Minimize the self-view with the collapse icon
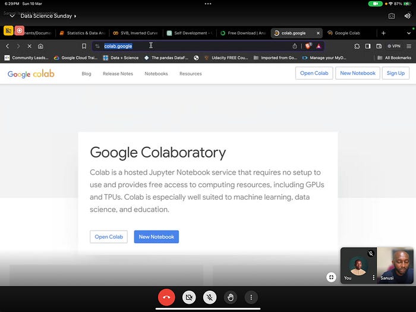 pos(331,278)
